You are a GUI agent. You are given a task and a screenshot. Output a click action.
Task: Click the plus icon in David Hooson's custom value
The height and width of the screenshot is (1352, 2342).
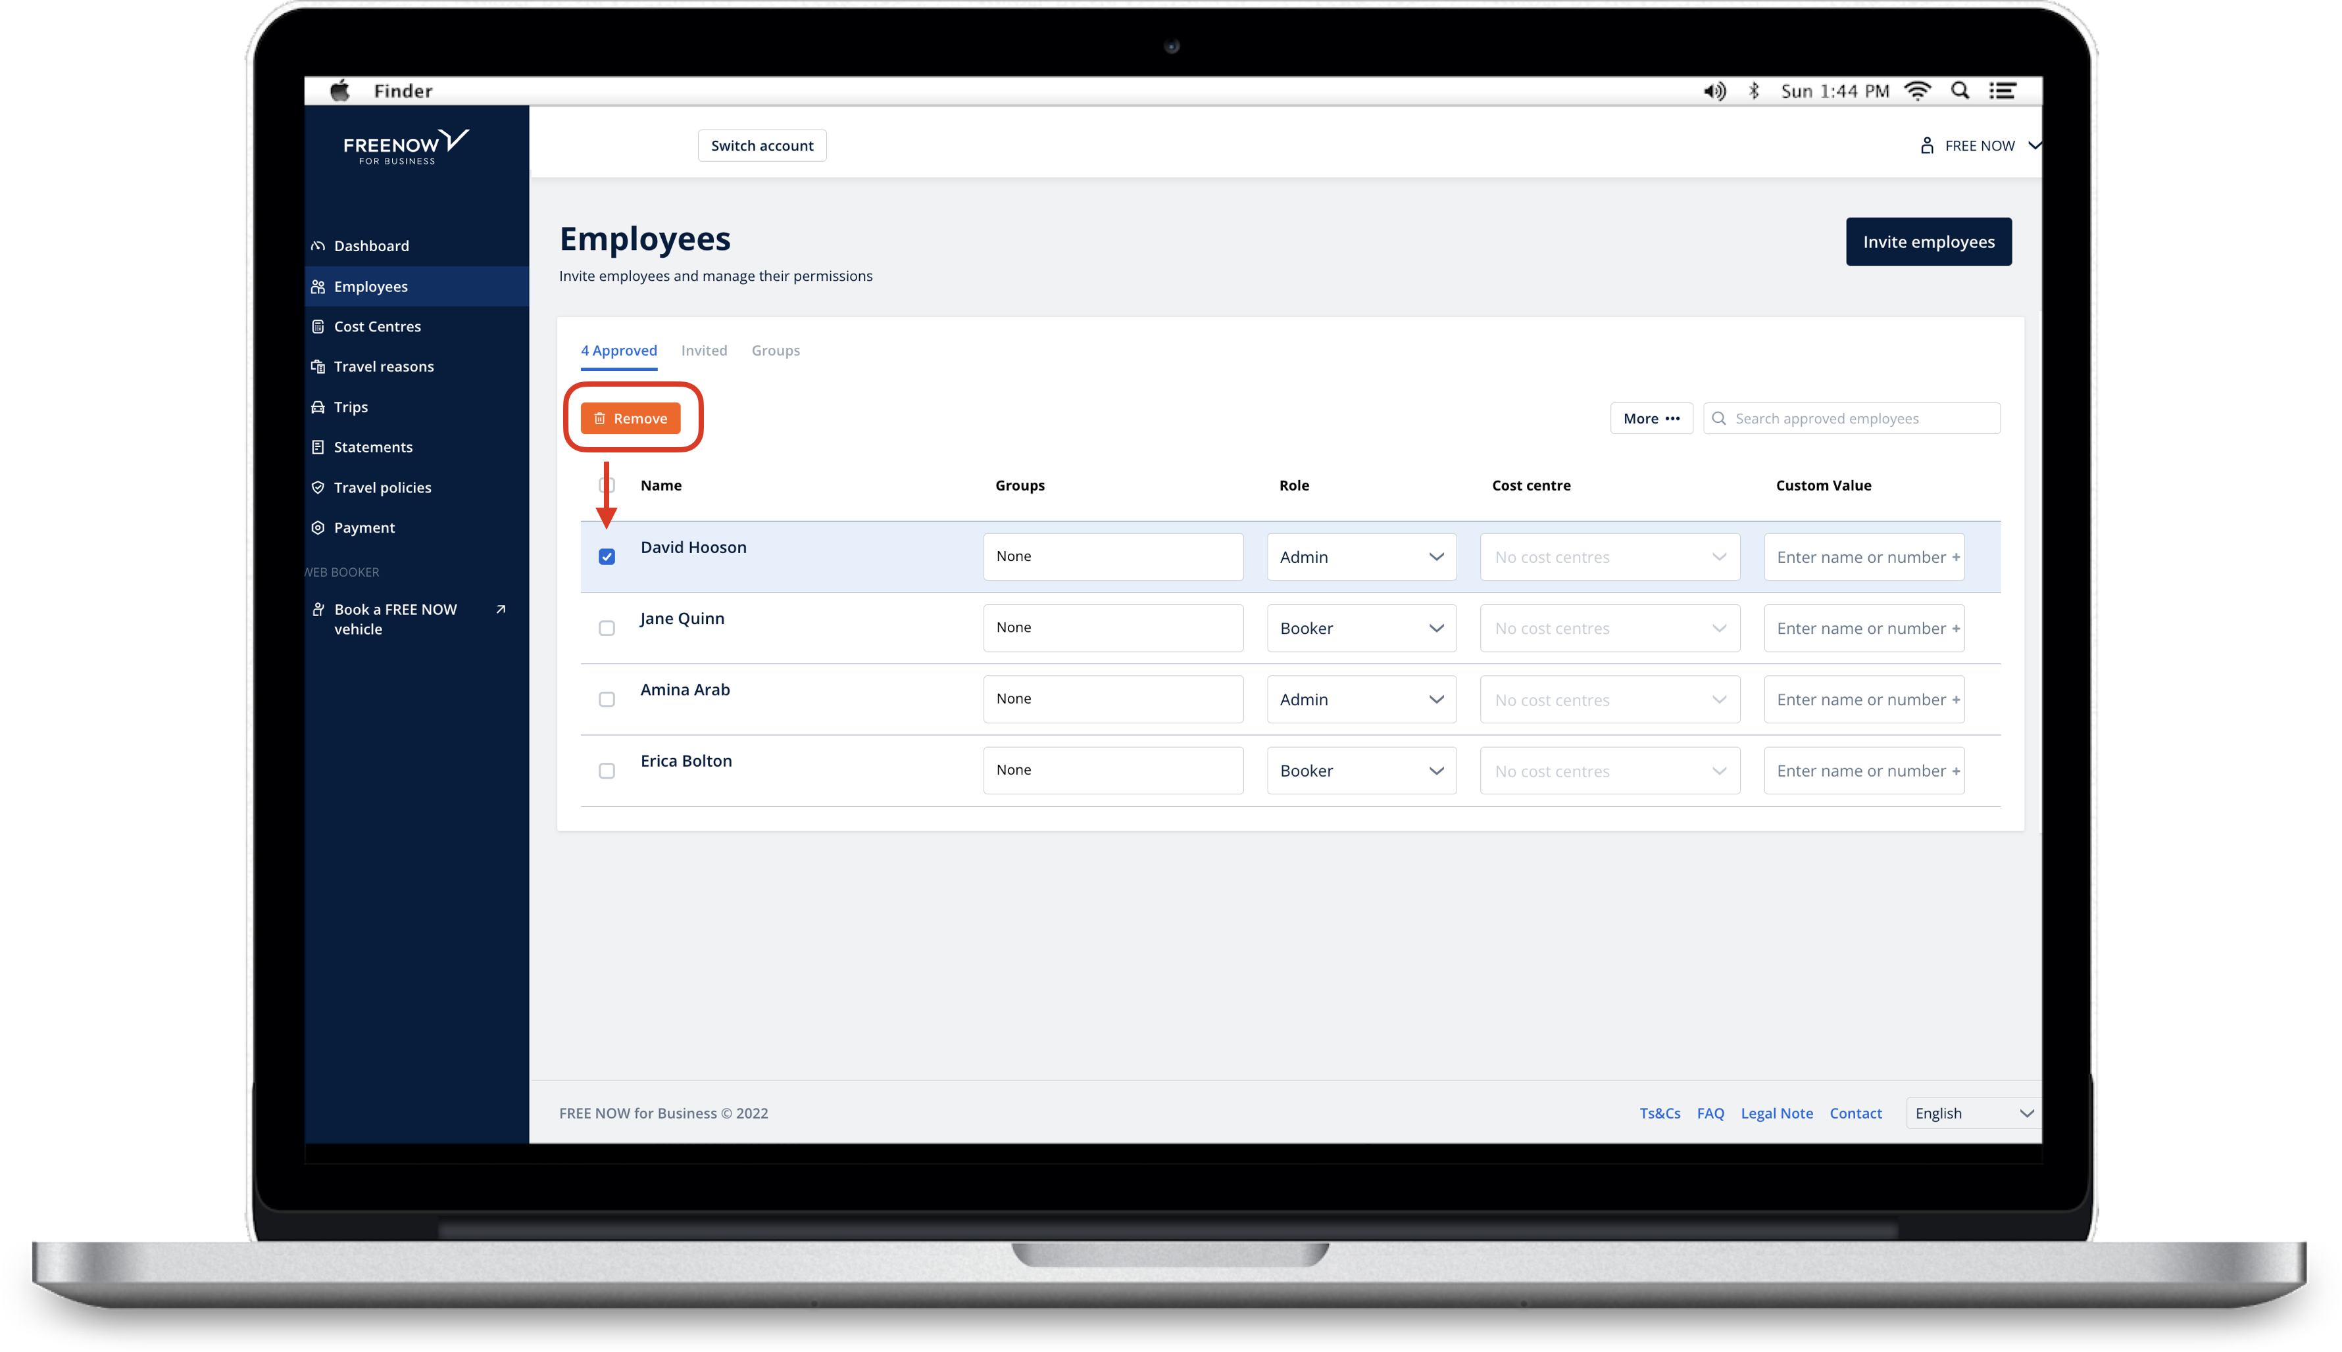point(1956,557)
